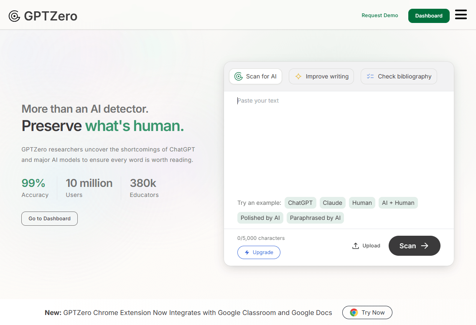Click the Chrome logo icon
This screenshot has height=325, width=476.
[x=354, y=312]
